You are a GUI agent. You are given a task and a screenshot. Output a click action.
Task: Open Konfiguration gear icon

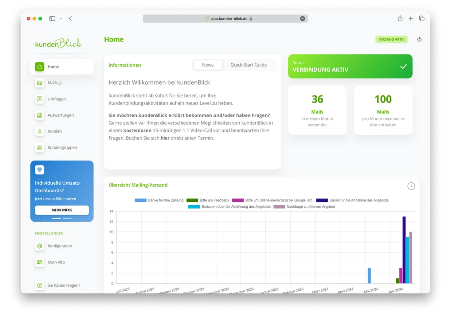[x=40, y=246]
